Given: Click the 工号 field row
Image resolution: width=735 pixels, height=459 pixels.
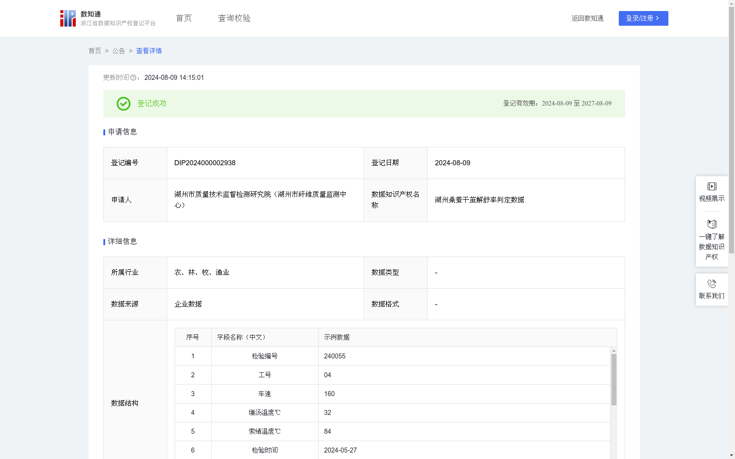Looking at the screenshot, I should click(392, 375).
